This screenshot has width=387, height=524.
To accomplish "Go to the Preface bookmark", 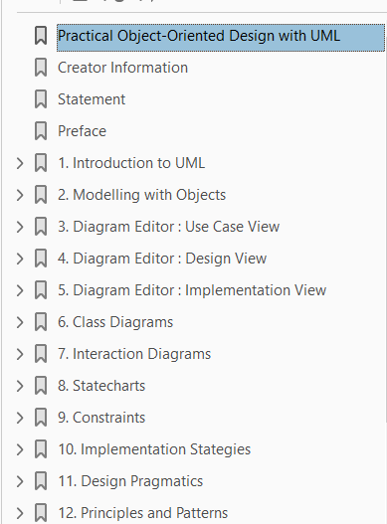I will click(82, 131).
